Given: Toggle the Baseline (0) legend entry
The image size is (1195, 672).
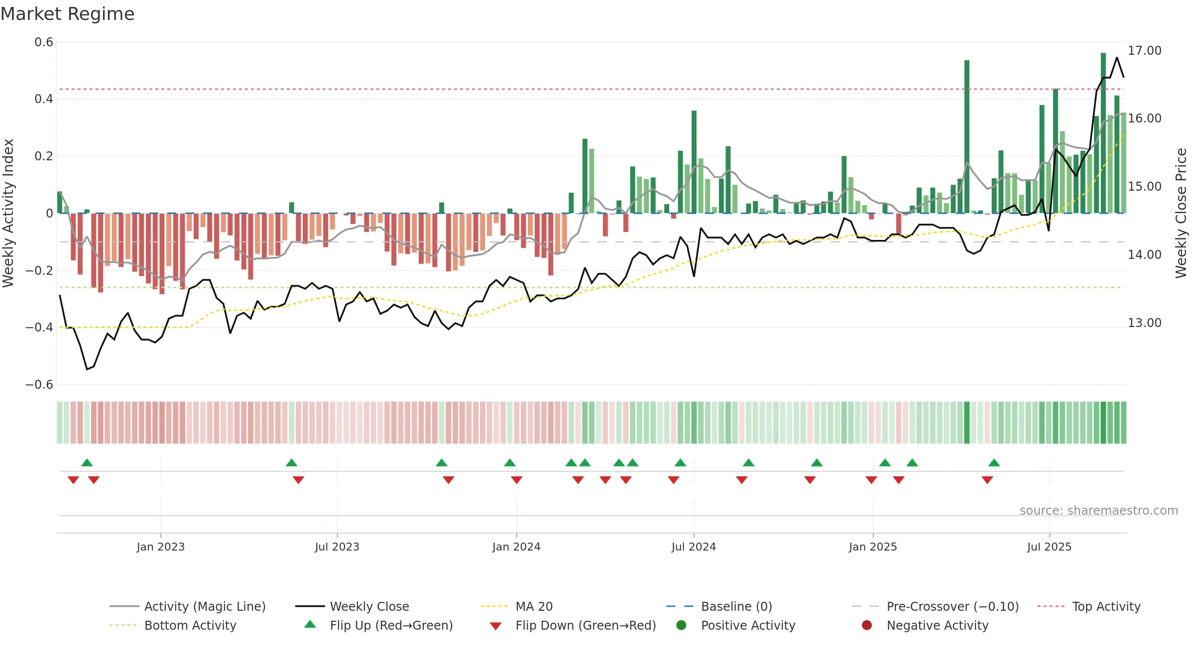Looking at the screenshot, I should tap(719, 606).
